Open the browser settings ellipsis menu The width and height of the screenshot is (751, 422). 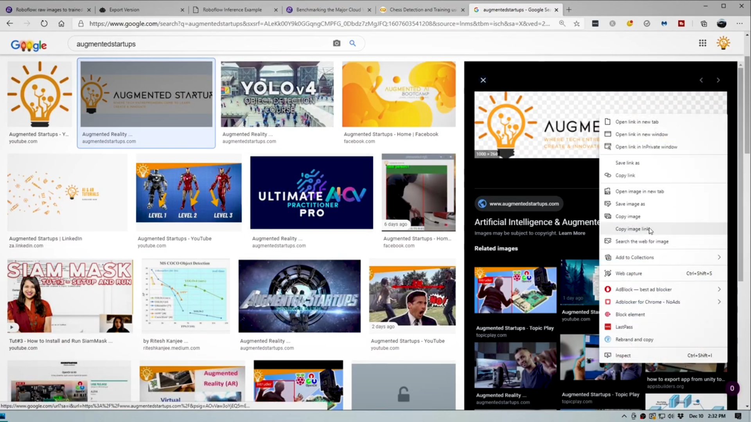click(739, 23)
